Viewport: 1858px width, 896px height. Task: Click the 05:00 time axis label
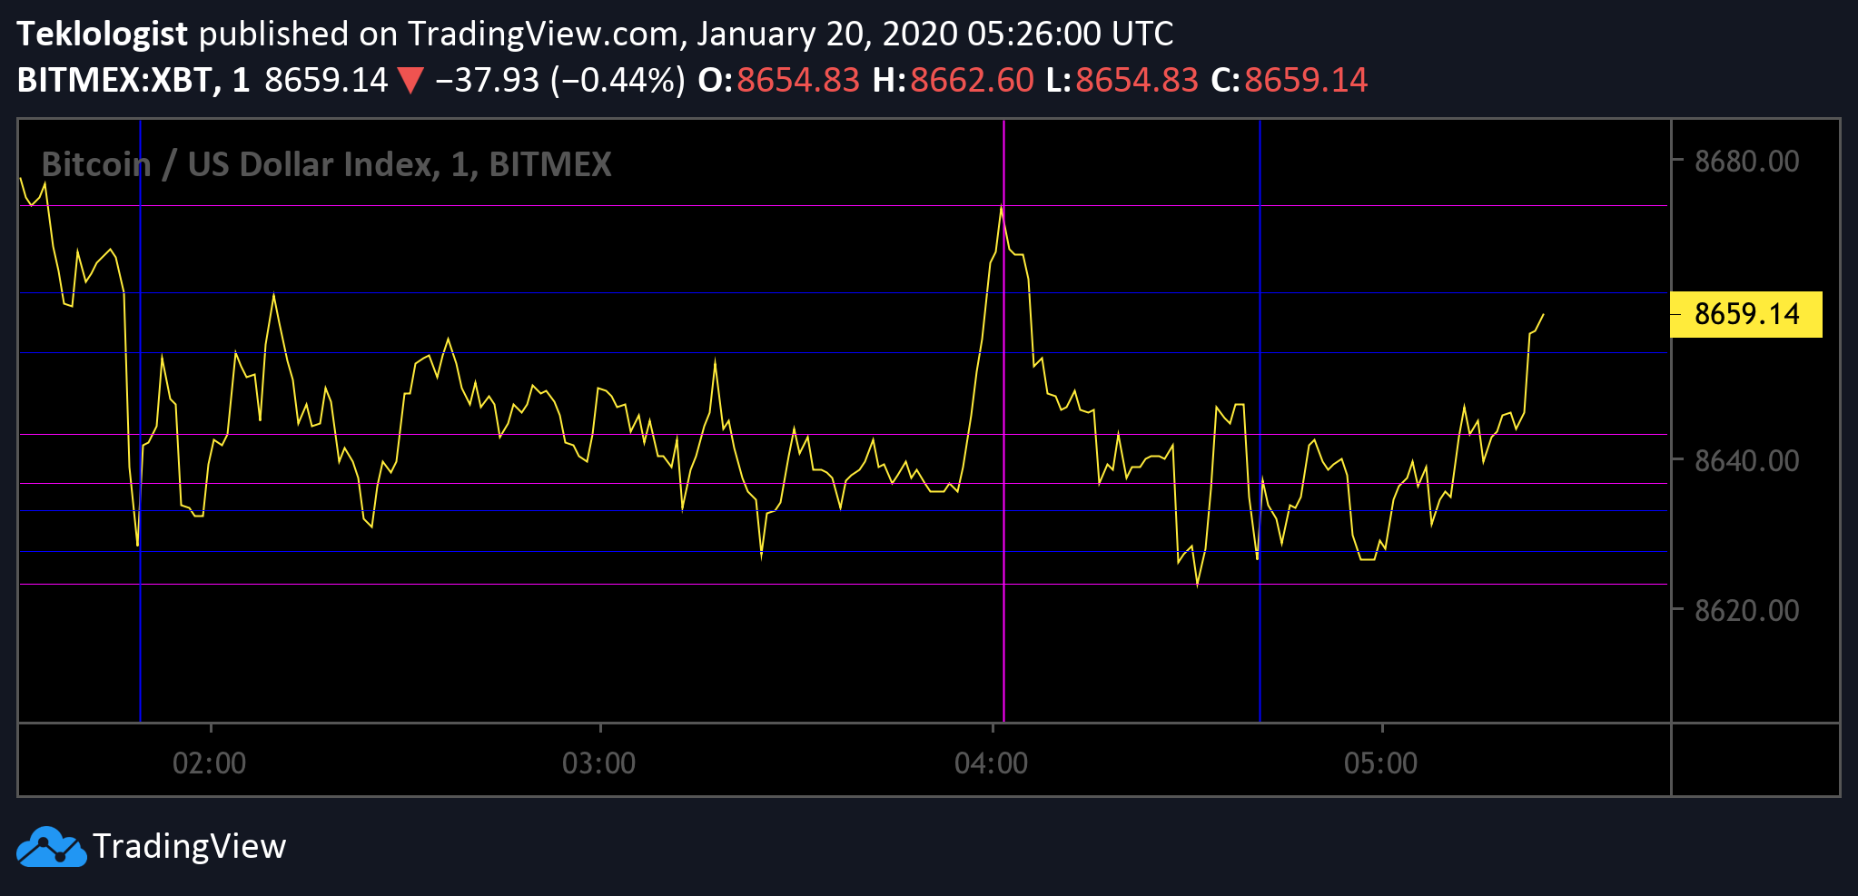(x=1381, y=763)
